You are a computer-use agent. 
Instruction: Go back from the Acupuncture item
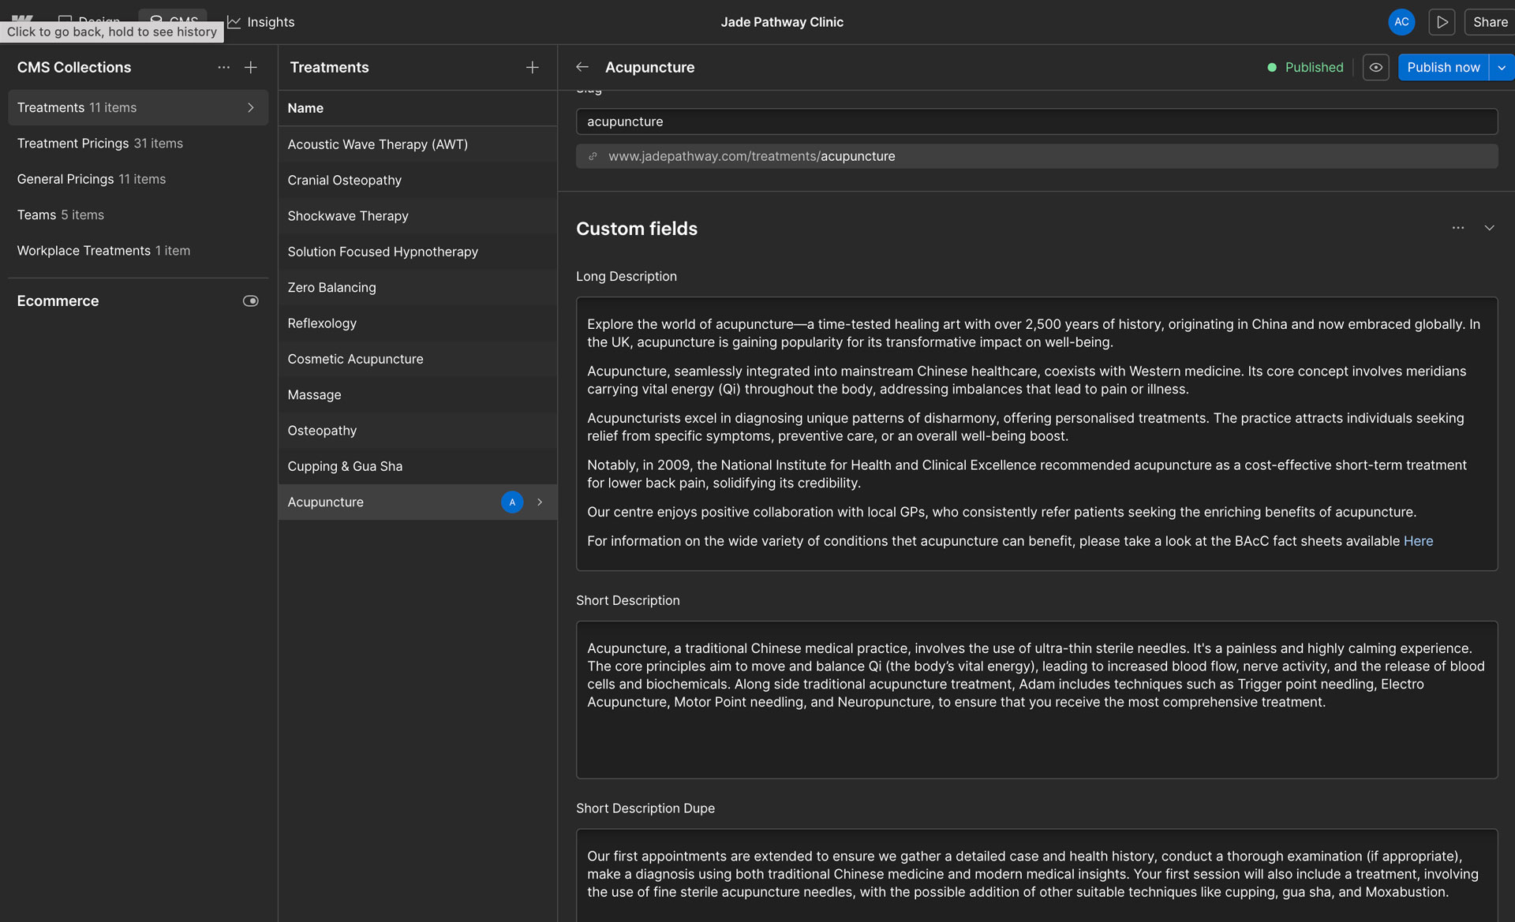tap(582, 68)
